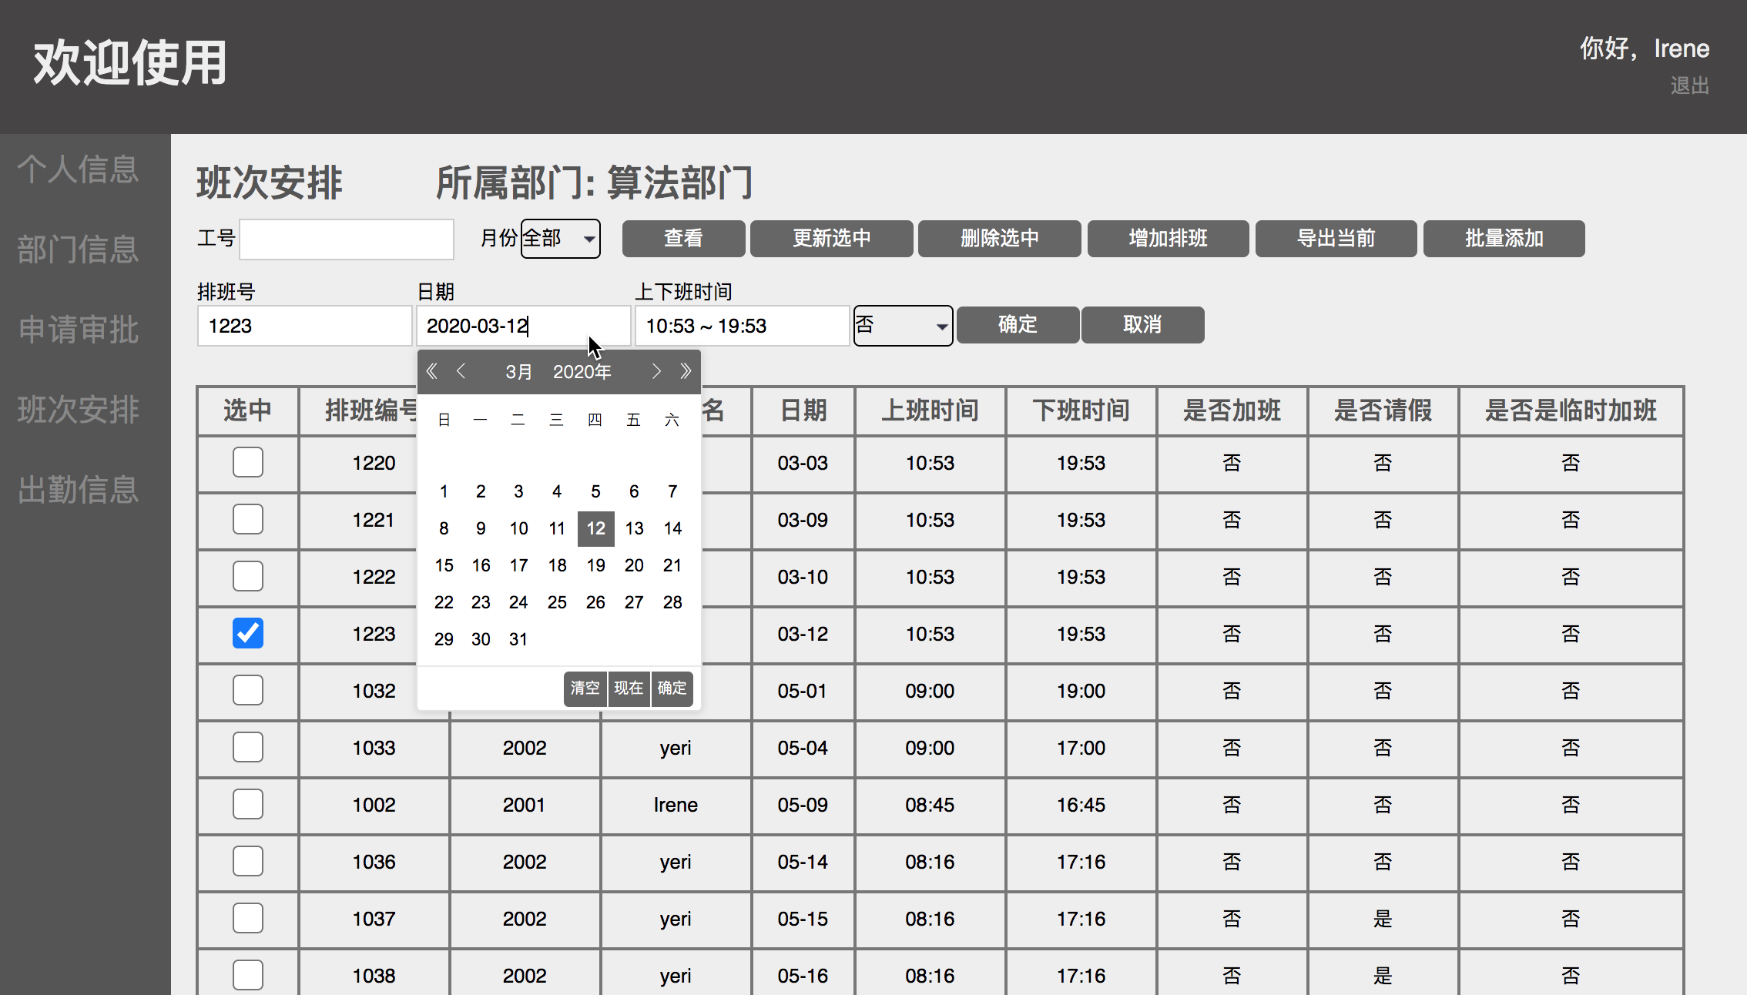Uncheck the selected row for schedule 1223
Viewport: 1747px width, 995px height.
point(247,633)
